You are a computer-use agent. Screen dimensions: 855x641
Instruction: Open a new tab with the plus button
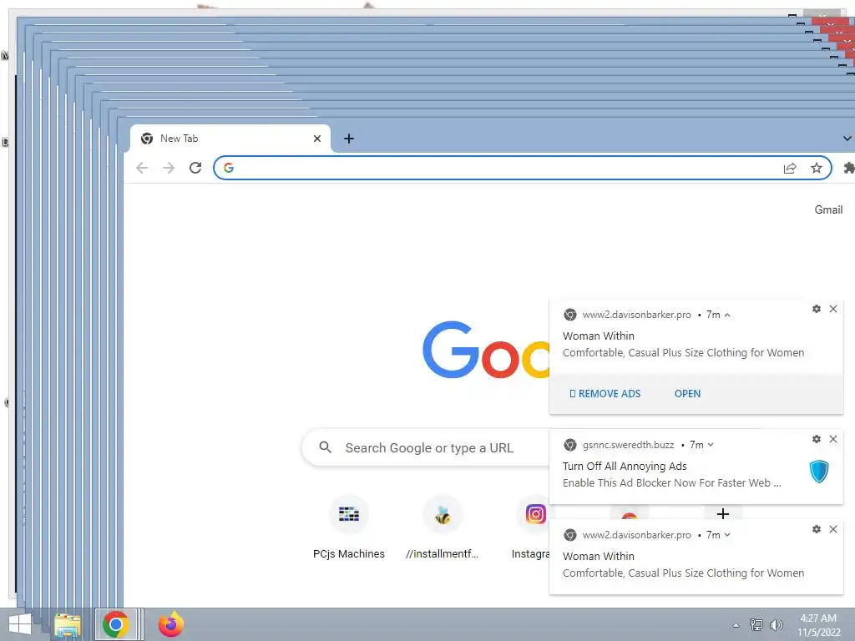tap(349, 139)
